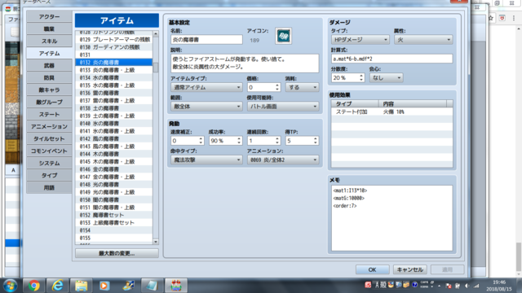Select item 0148 光の魔導書

114,185
